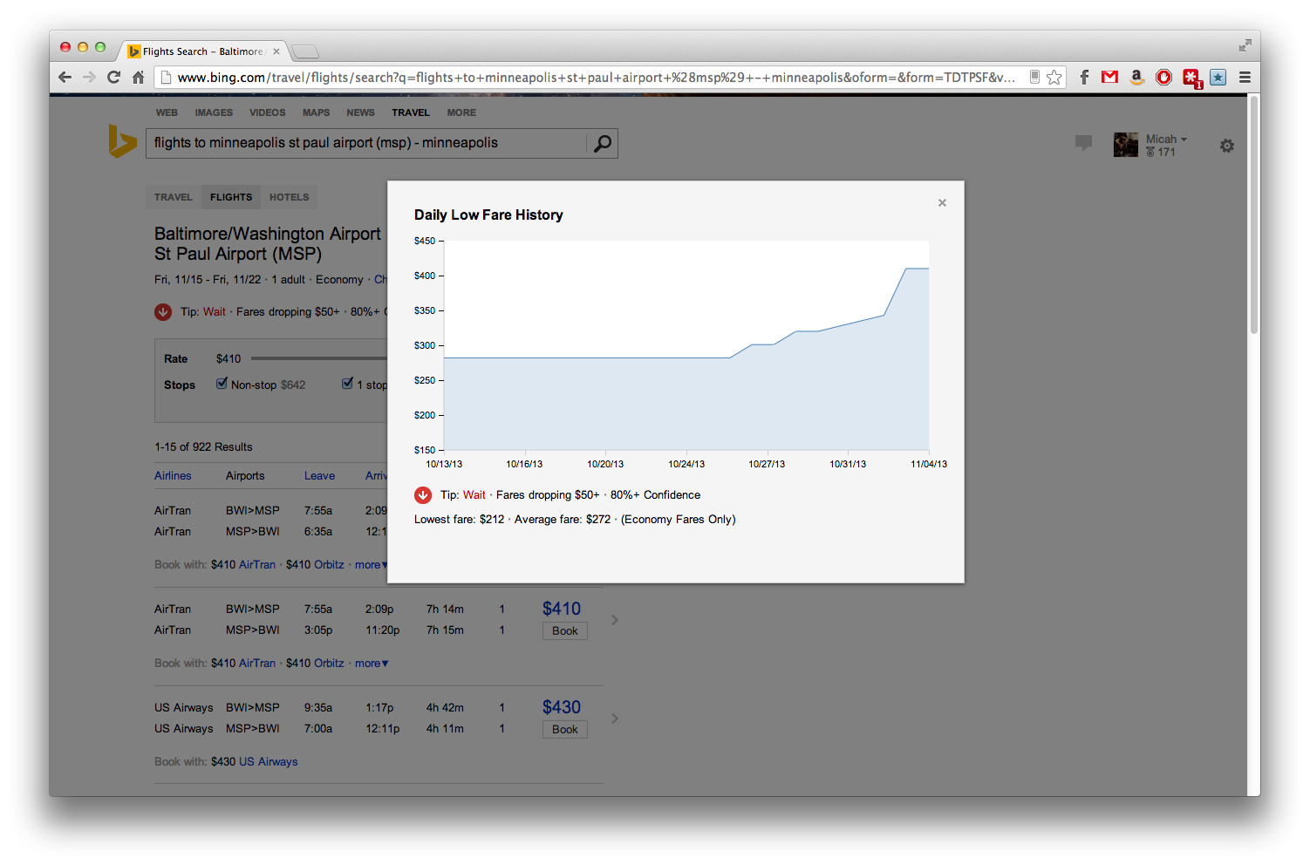
Task: Click the Bing logo
Action: [122, 142]
